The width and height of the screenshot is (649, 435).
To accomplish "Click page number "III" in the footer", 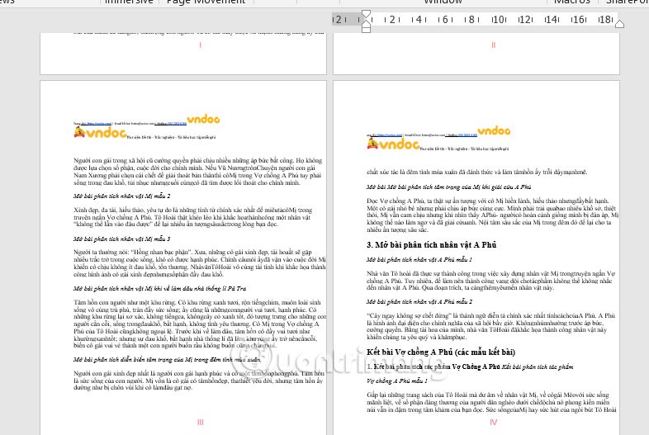I will (201, 422).
